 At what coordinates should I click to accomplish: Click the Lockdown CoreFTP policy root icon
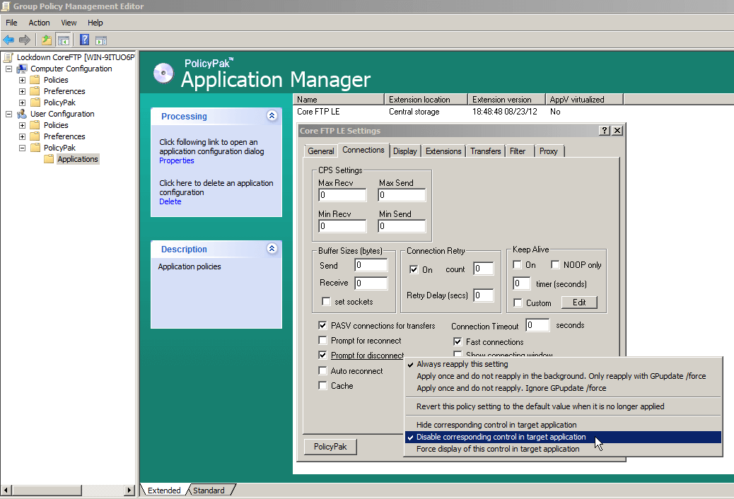8,57
